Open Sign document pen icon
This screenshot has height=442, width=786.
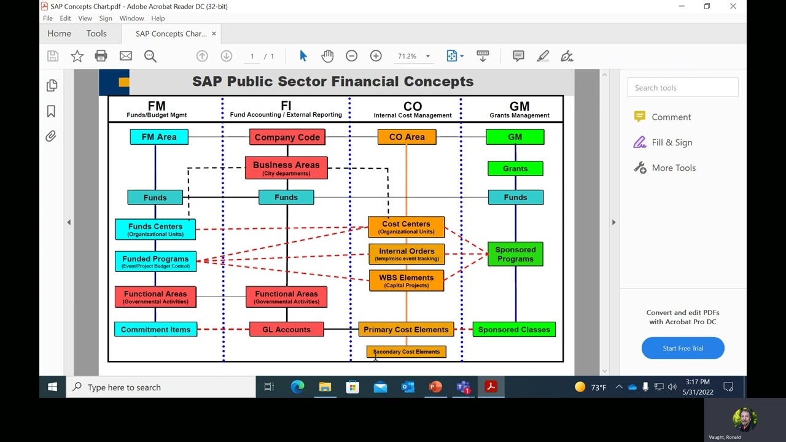[x=567, y=56]
